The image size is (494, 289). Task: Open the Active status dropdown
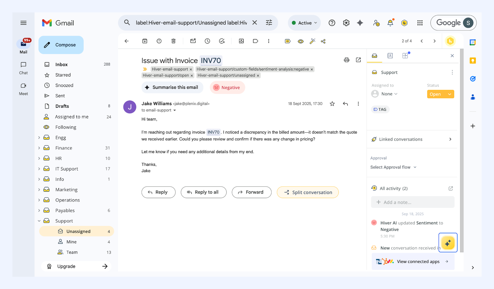[x=304, y=23]
